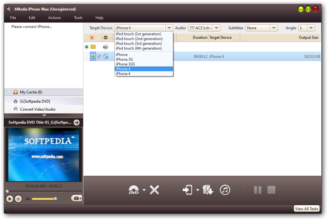Viewport: 328px width, 220px height.
Task: Open the Actions menu
Action: [54, 18]
